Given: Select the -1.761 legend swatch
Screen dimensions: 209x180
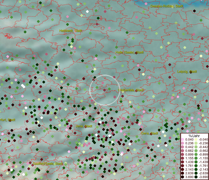Looking at the screenshot, I should click(x=196, y=166).
